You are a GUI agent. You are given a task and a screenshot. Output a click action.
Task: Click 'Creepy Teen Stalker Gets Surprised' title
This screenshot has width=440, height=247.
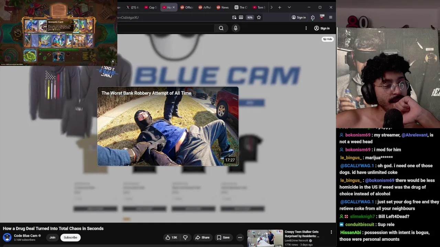[x=302, y=234]
